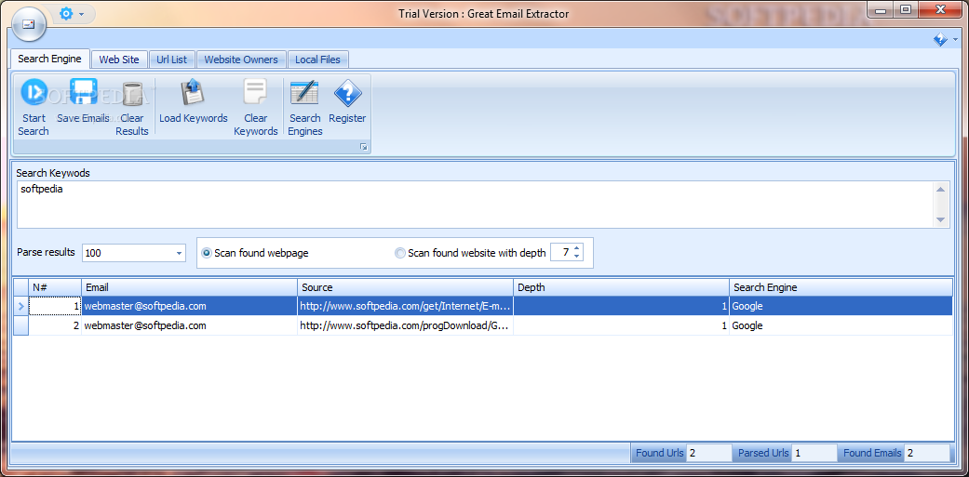Click keywords box scroll down arrow
Image resolution: width=969 pixels, height=477 pixels.
coord(940,219)
